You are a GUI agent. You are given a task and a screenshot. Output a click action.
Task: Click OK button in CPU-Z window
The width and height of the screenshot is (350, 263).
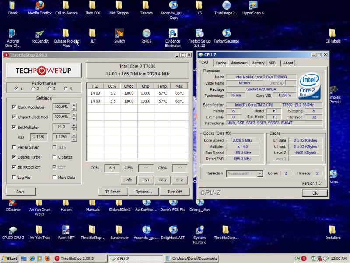point(315,193)
